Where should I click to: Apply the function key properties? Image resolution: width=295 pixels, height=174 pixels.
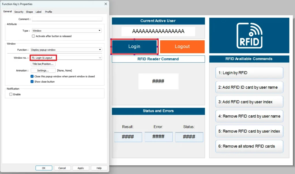[81, 168]
